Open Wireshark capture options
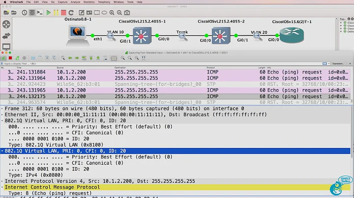The width and height of the screenshot is (354, 198). pyautogui.click(x=24, y=58)
